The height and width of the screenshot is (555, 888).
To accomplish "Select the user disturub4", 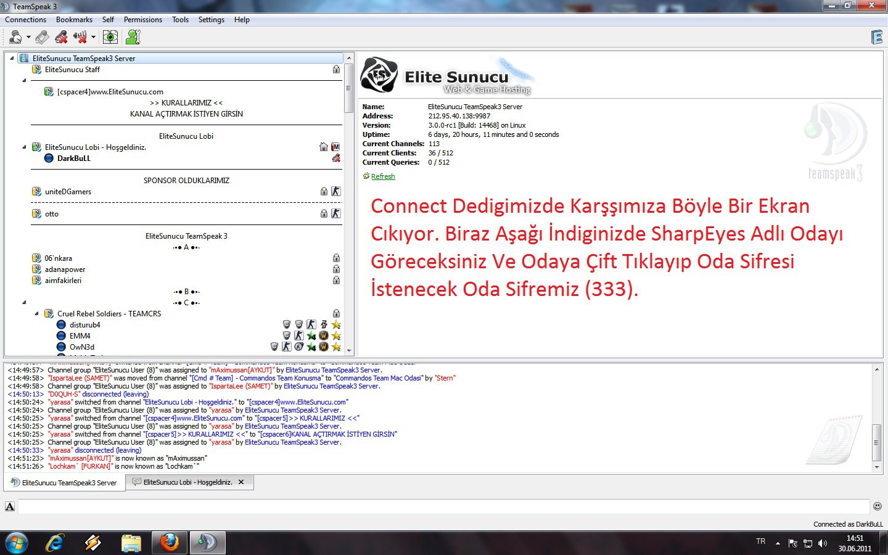I will coord(85,325).
